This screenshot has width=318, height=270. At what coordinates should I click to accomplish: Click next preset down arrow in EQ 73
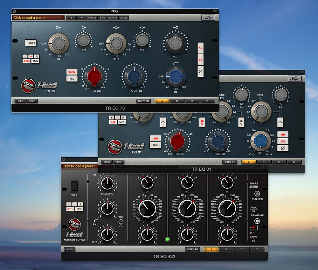coord(82,18)
